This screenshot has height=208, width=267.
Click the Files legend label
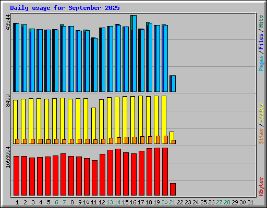click(261, 42)
